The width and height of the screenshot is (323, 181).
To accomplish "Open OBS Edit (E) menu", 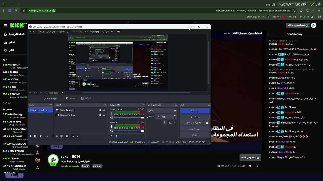I will click(x=41, y=31).
